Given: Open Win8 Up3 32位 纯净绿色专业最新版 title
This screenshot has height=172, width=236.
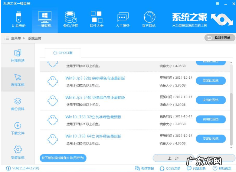Looking at the screenshot, I should [95, 78].
